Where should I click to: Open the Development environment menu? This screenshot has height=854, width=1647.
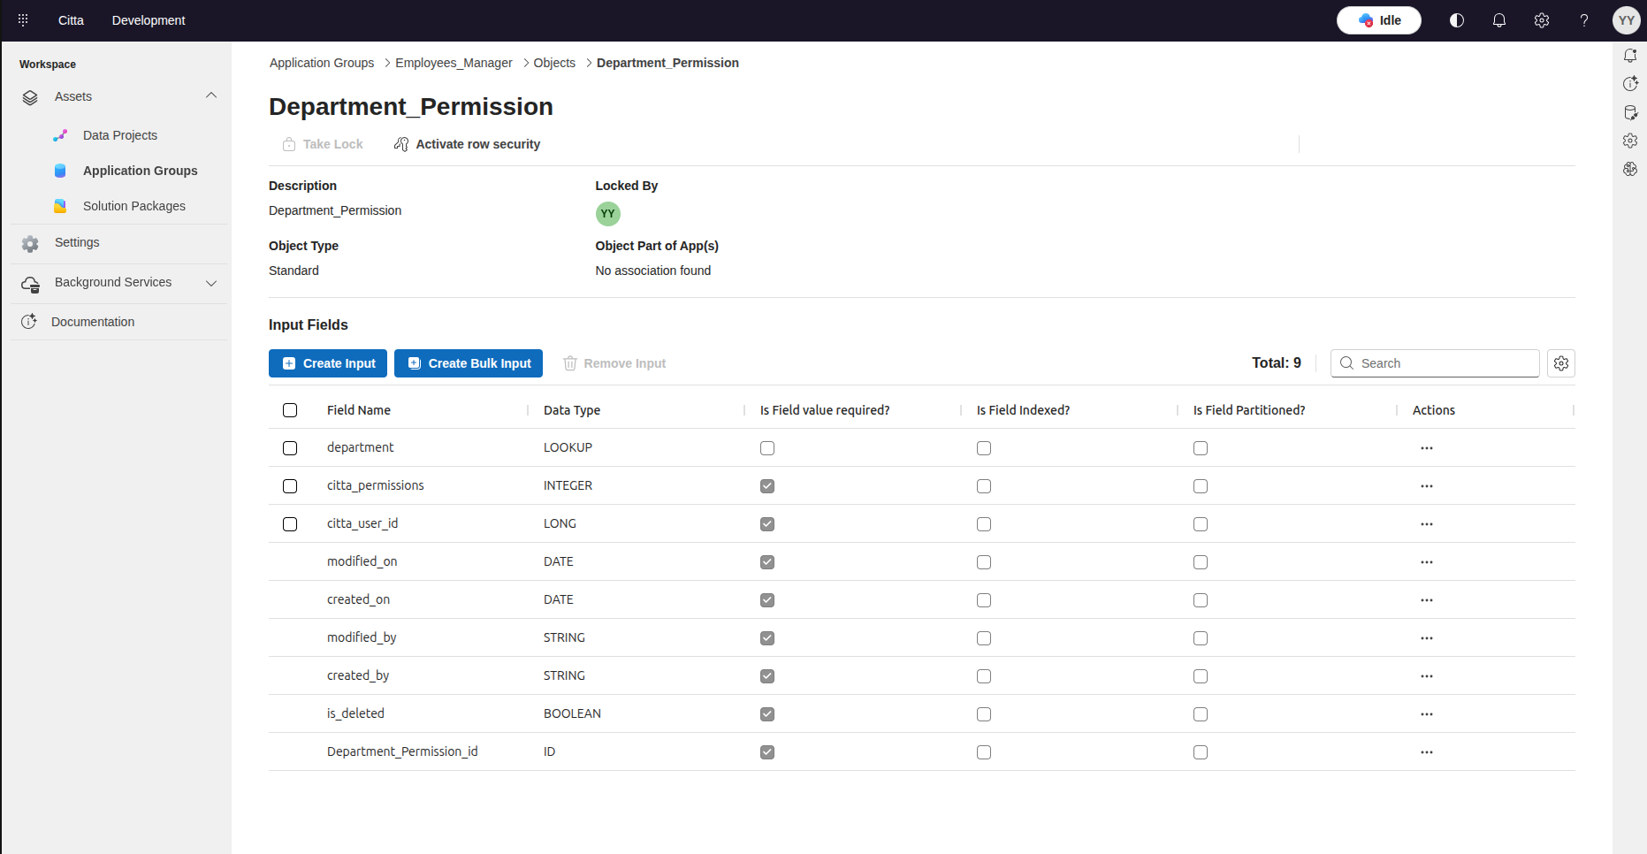point(149,20)
